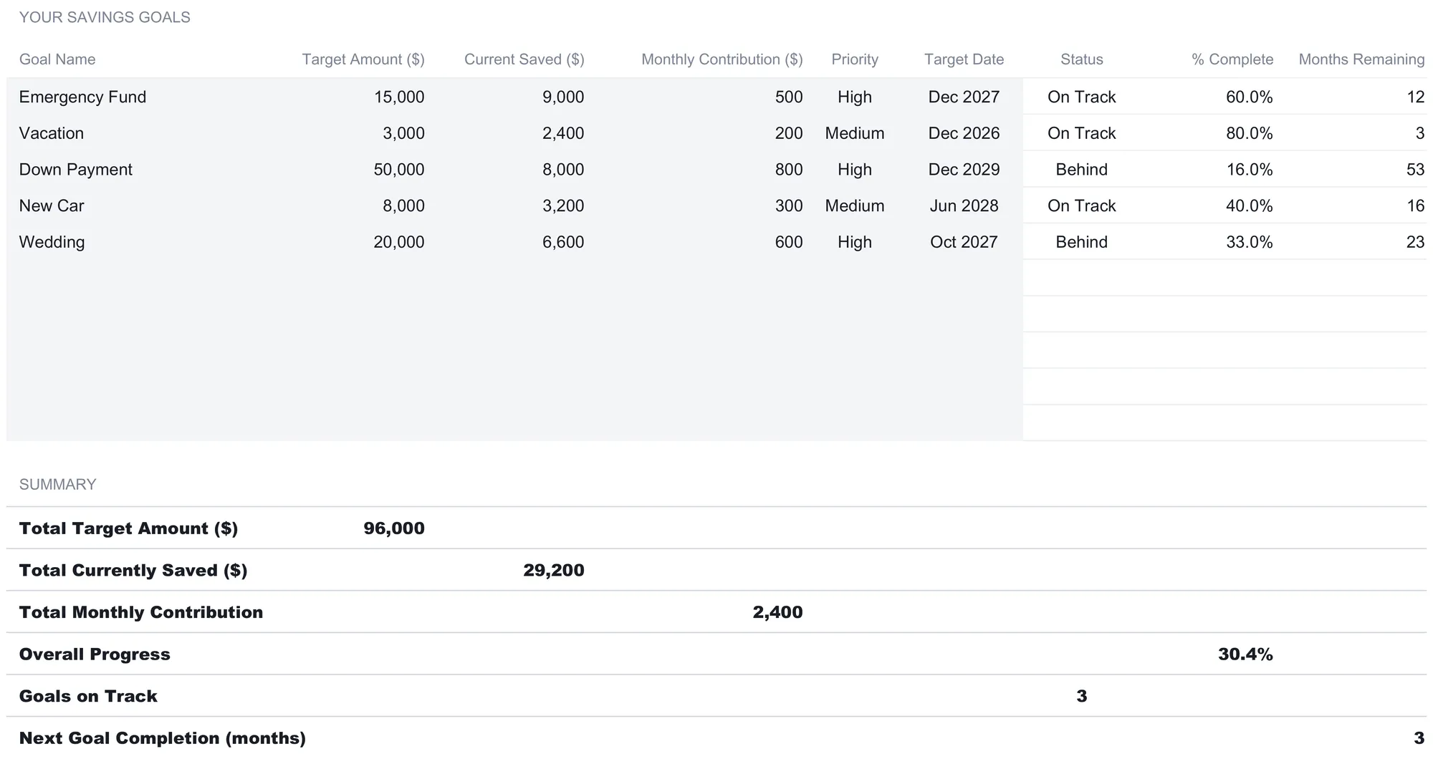Select the % Complete column header

pyautogui.click(x=1232, y=59)
